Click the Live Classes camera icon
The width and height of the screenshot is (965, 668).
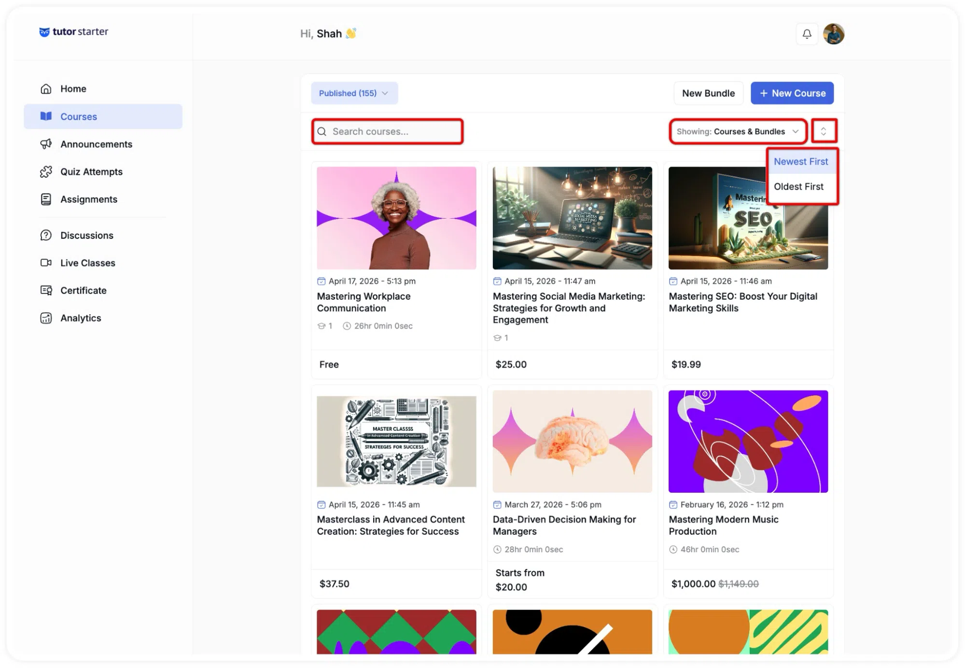[x=46, y=263]
